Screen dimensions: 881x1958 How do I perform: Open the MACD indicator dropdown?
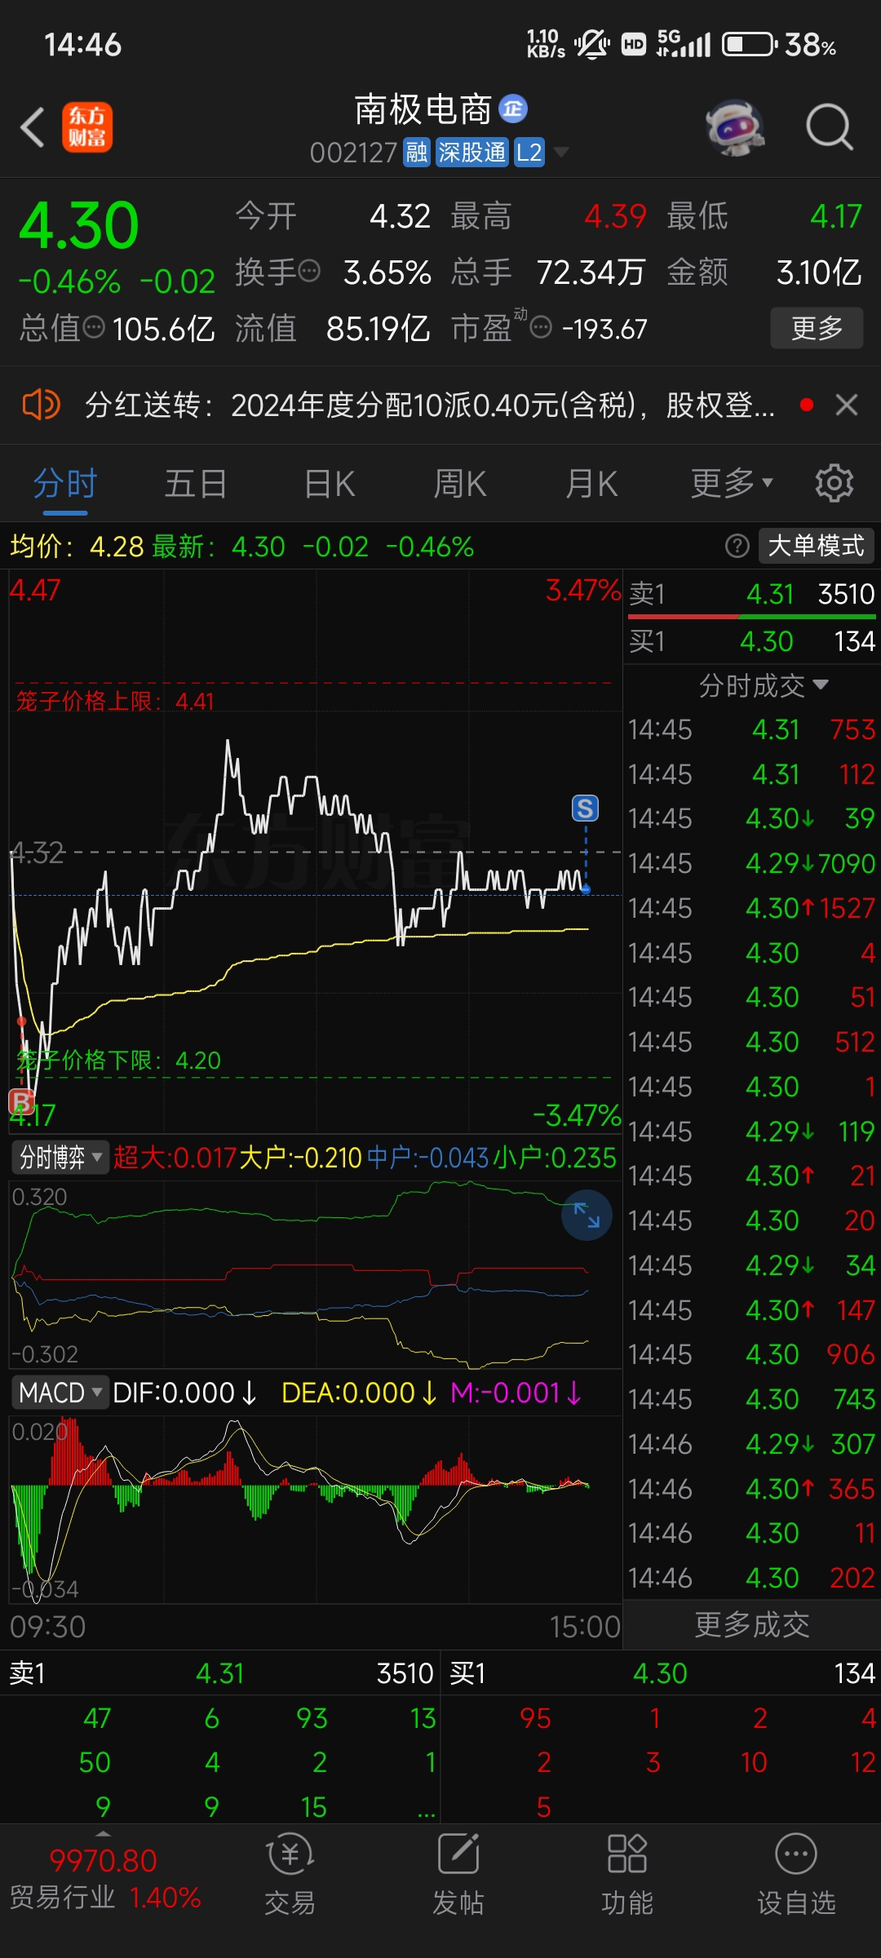point(60,1393)
